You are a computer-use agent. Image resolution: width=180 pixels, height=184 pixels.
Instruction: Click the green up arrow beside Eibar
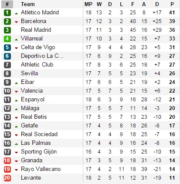coord(16,83)
